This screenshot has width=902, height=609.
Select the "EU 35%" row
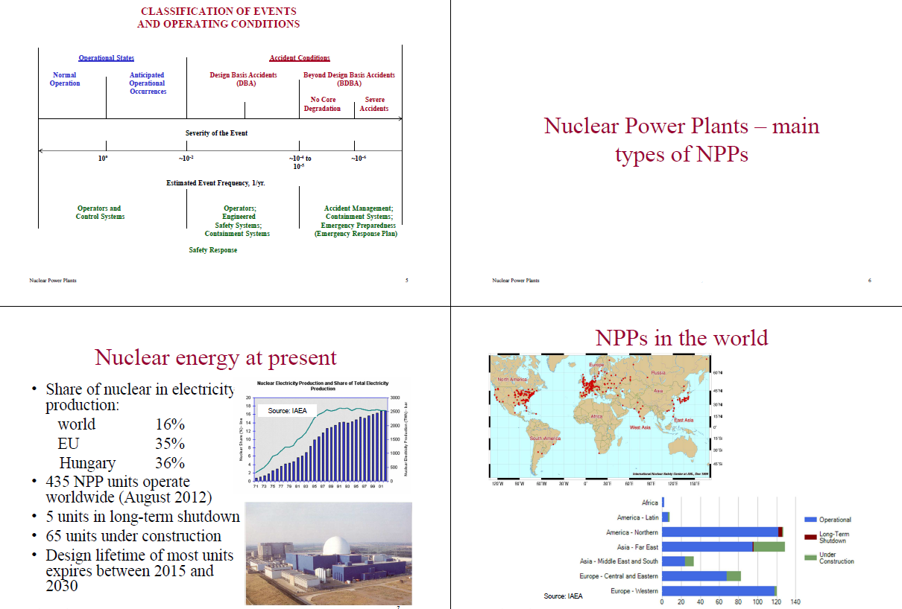(122, 444)
